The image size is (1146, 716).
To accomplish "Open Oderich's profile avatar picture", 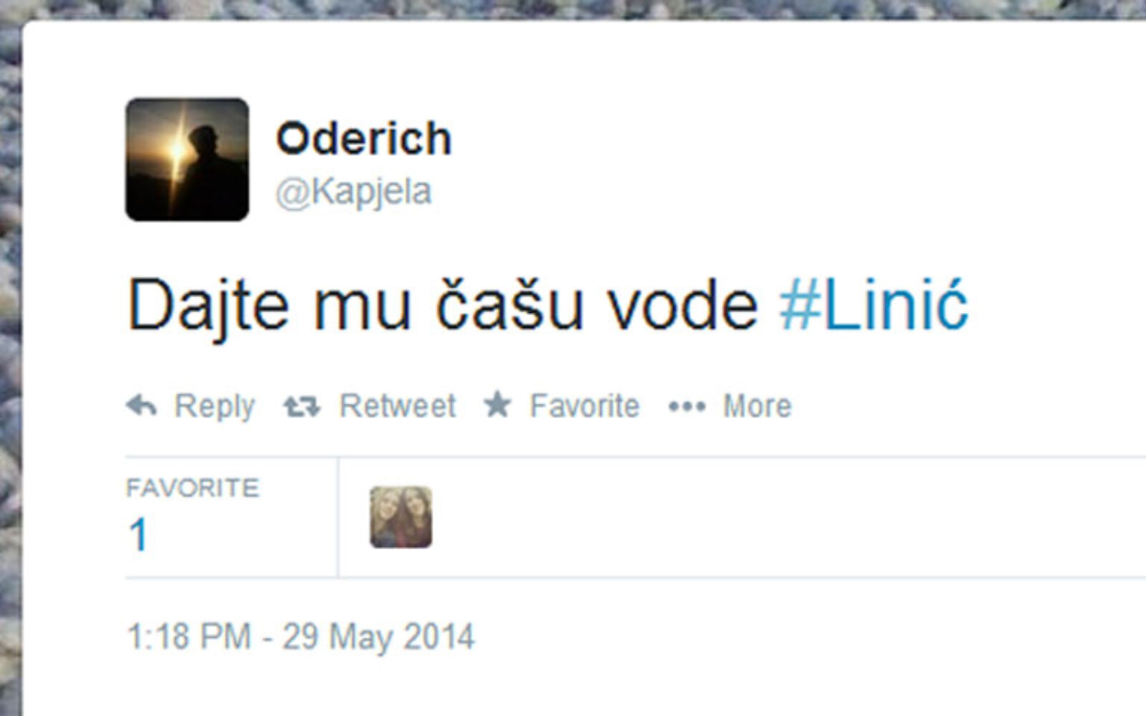I will click(x=187, y=159).
